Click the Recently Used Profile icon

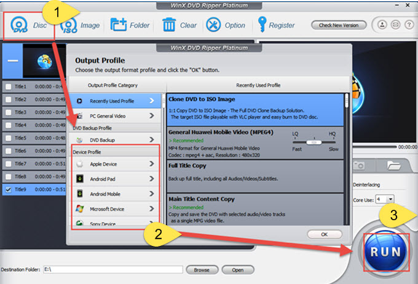click(x=79, y=101)
